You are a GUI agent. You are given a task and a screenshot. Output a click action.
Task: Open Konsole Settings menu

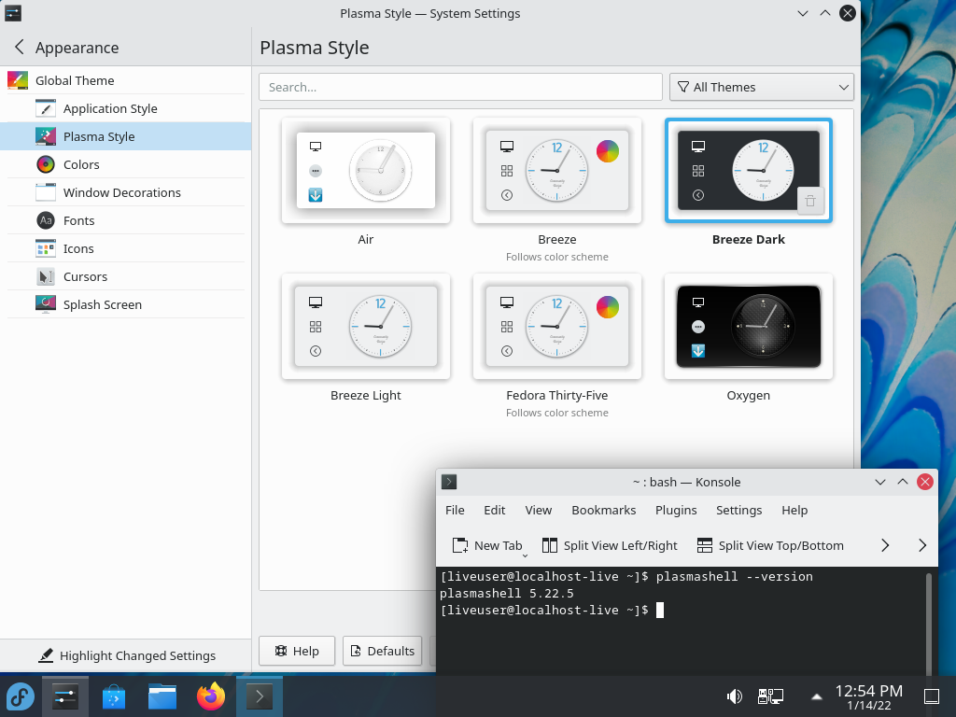pyautogui.click(x=739, y=511)
